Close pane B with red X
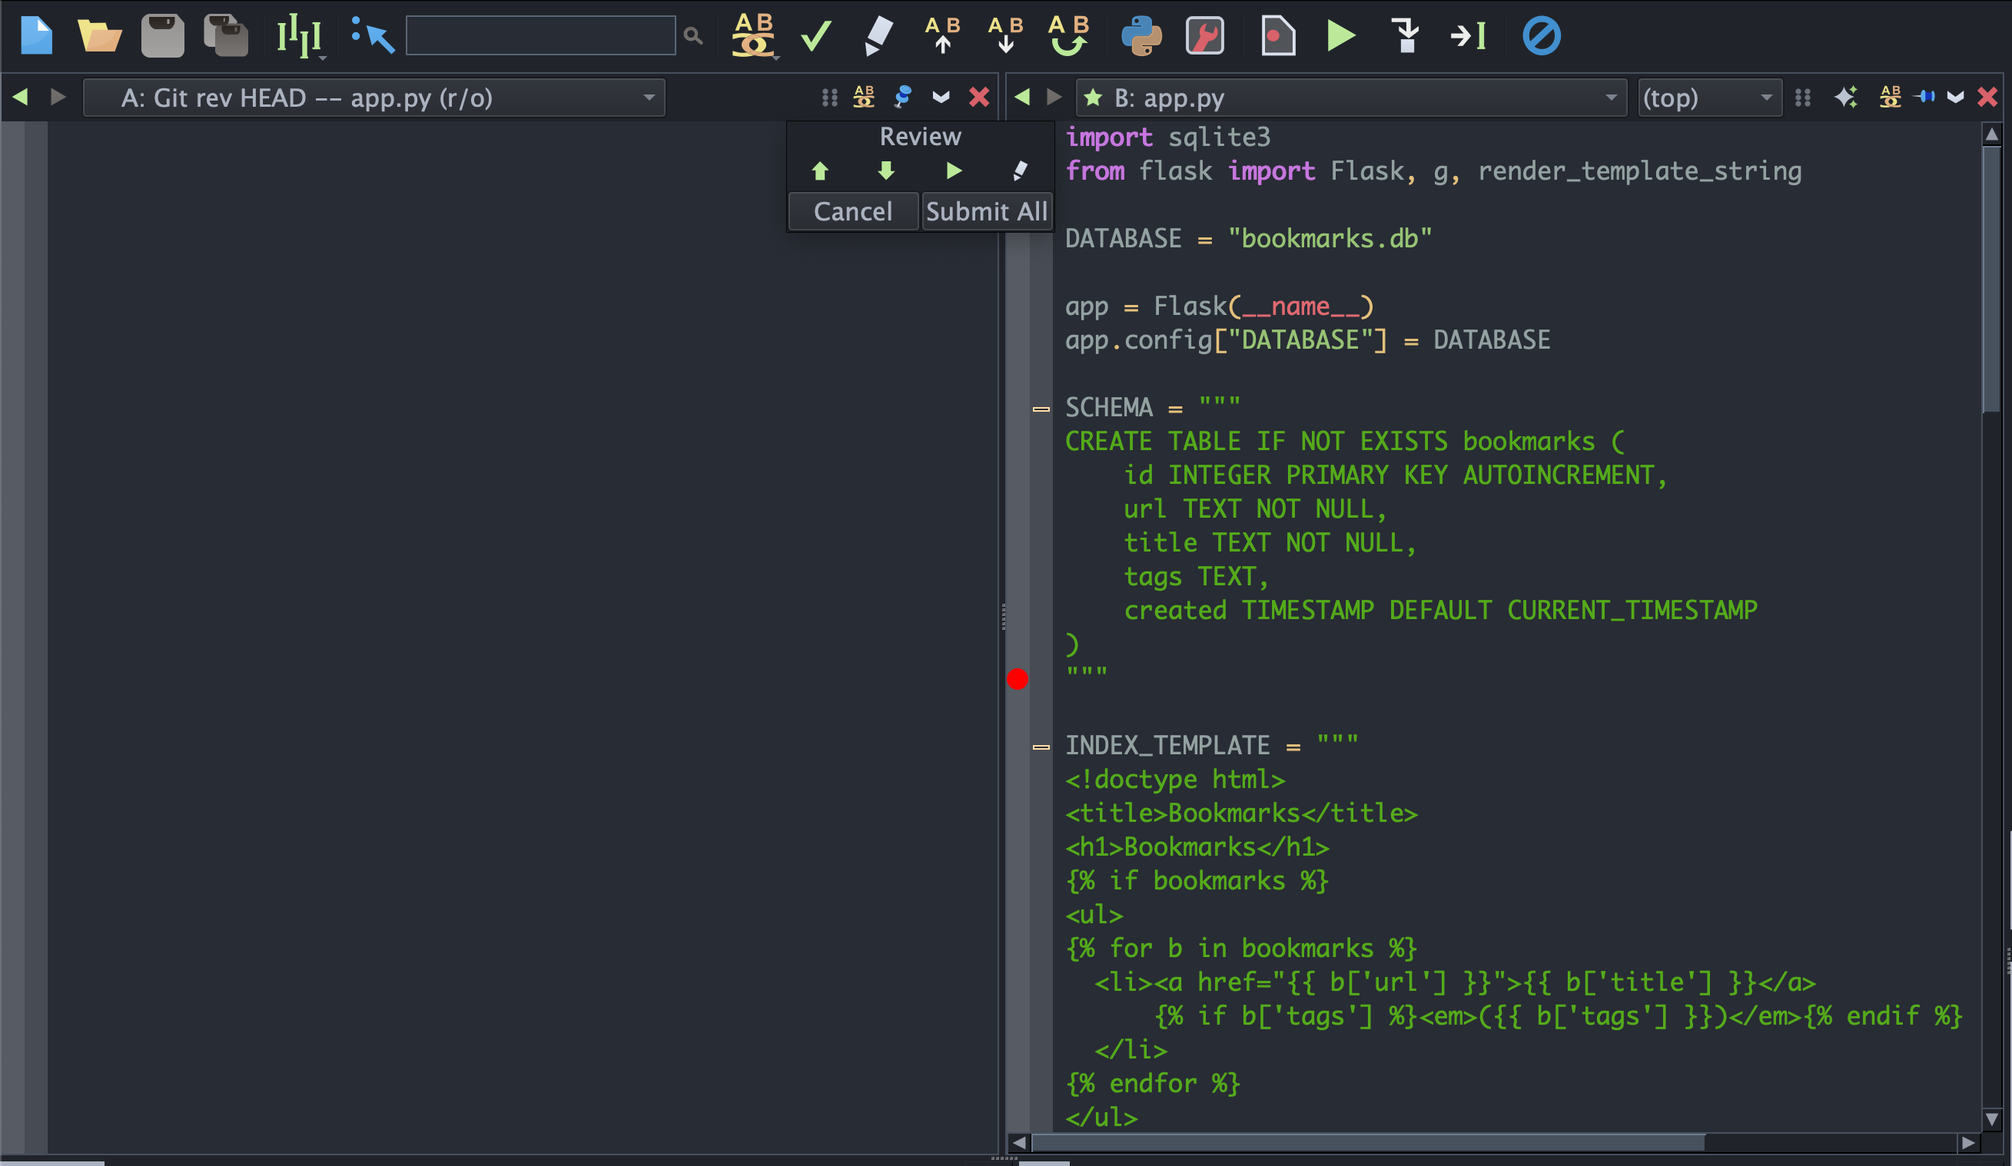This screenshot has height=1166, width=2012. pyautogui.click(x=1987, y=98)
